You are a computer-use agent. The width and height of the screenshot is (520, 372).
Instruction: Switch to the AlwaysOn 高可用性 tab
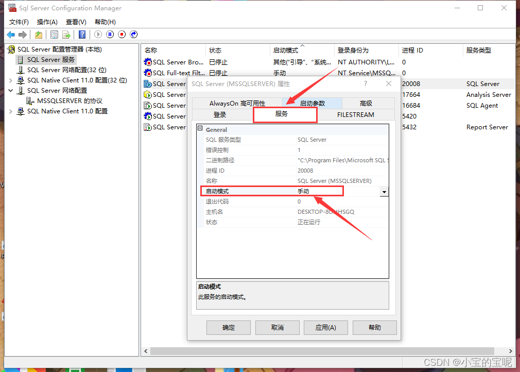(x=237, y=103)
